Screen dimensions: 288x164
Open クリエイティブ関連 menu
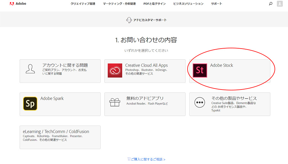click(x=83, y=4)
